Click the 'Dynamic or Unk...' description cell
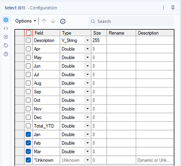Viewport: 181px width, 166px height. 155,160
